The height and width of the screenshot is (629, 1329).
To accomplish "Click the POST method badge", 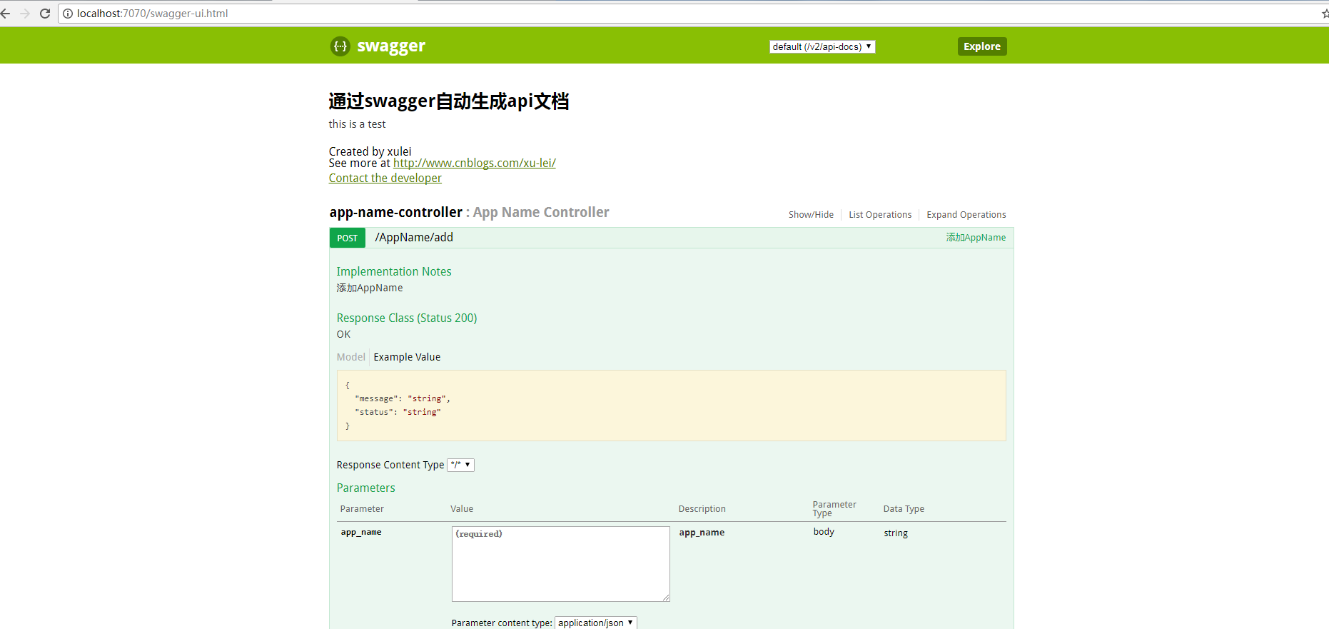I will tap(348, 238).
